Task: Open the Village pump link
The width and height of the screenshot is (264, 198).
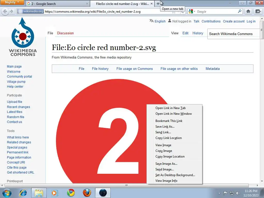Action: coord(16,82)
